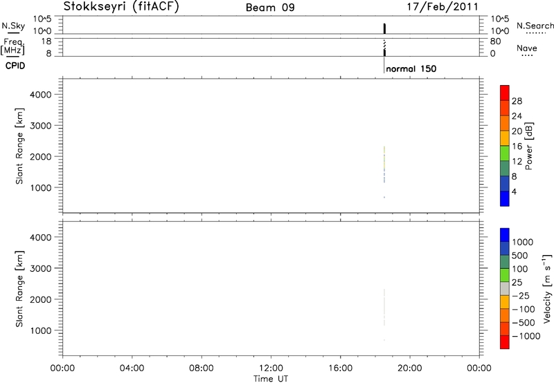Image resolution: width=554 pixels, height=383 pixels.
Task: Click the 'N.Search' legend label
Action: pyautogui.click(x=535, y=26)
